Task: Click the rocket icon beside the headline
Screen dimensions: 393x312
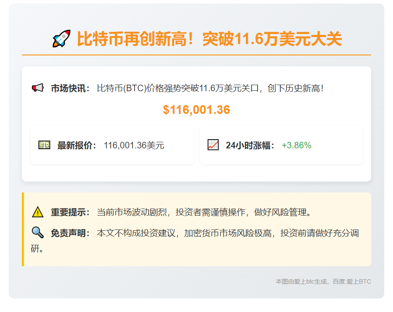Action: (61, 38)
